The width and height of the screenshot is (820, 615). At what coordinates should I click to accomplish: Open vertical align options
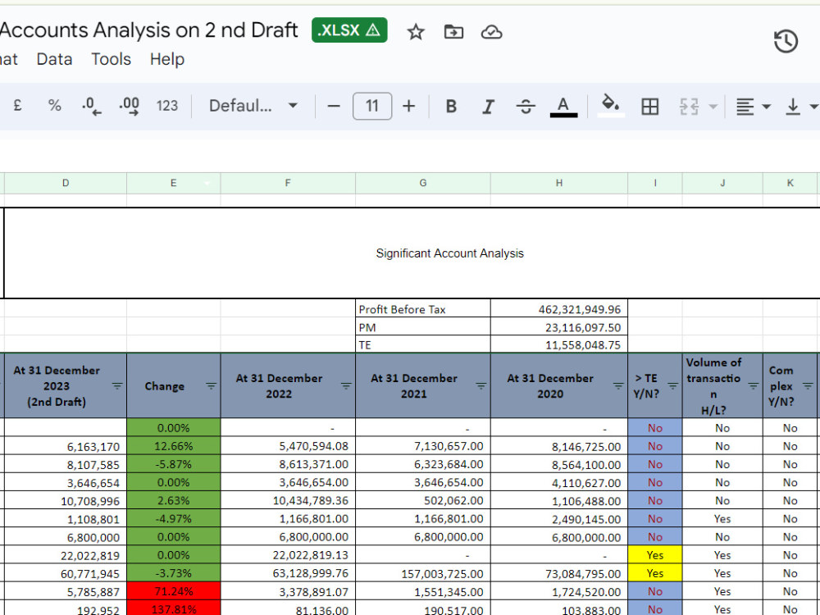click(x=802, y=107)
